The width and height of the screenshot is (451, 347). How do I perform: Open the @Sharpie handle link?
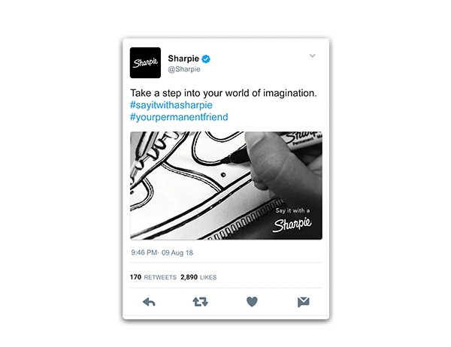click(184, 69)
